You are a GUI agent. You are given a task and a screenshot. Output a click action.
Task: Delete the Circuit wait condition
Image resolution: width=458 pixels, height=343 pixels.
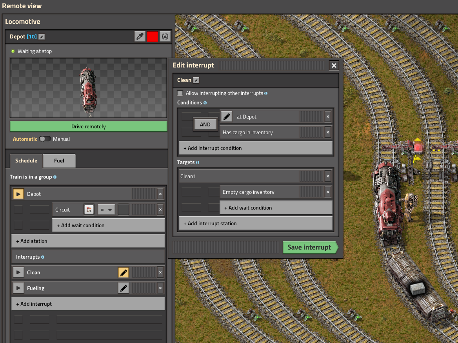coord(160,210)
